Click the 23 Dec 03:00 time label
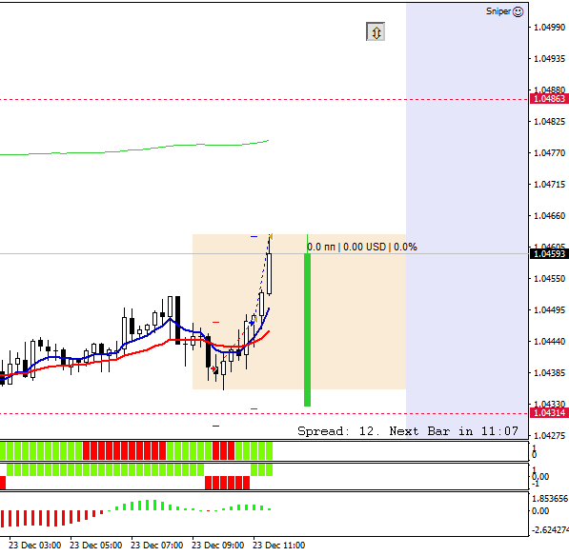The width and height of the screenshot is (569, 556). pos(35,546)
